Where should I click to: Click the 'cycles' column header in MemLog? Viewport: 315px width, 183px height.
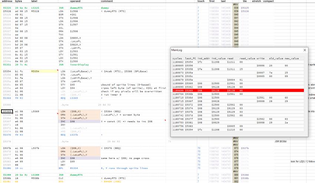[x=177, y=58]
